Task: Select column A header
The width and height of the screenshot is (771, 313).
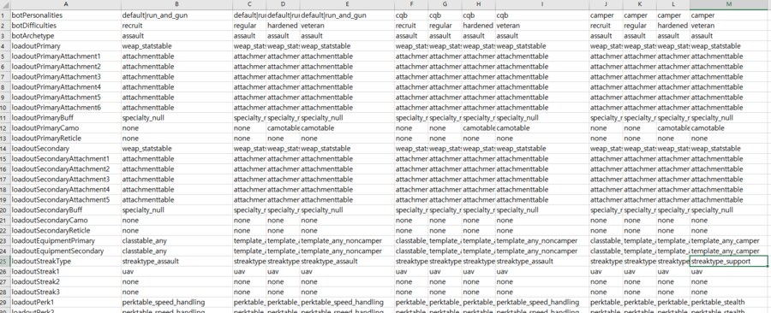Action: 66,4
